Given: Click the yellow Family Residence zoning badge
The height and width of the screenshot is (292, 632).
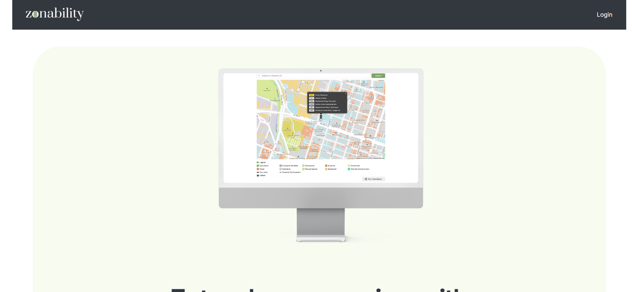Looking at the screenshot, I should [312, 95].
